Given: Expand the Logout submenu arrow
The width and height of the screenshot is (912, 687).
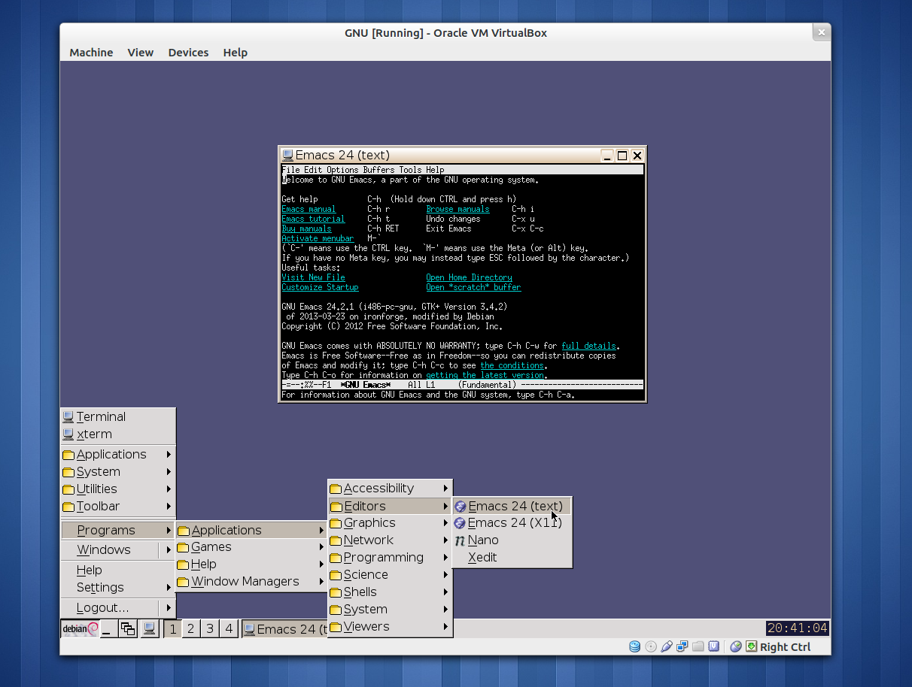Looking at the screenshot, I should pos(169,607).
